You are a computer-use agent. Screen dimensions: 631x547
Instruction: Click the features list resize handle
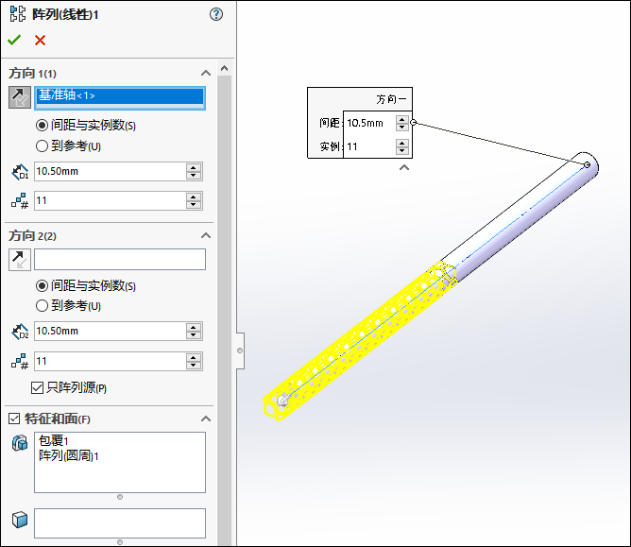click(120, 497)
